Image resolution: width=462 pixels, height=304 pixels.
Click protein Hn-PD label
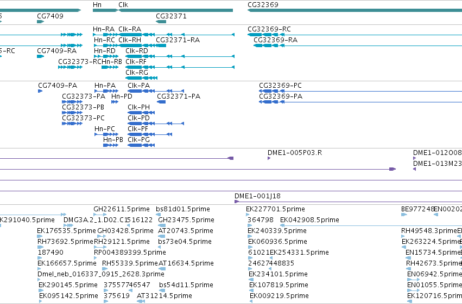[x=122, y=96]
